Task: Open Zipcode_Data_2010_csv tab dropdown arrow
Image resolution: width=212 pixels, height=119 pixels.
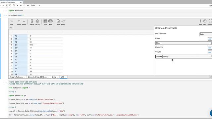Action: (x=49, y=77)
